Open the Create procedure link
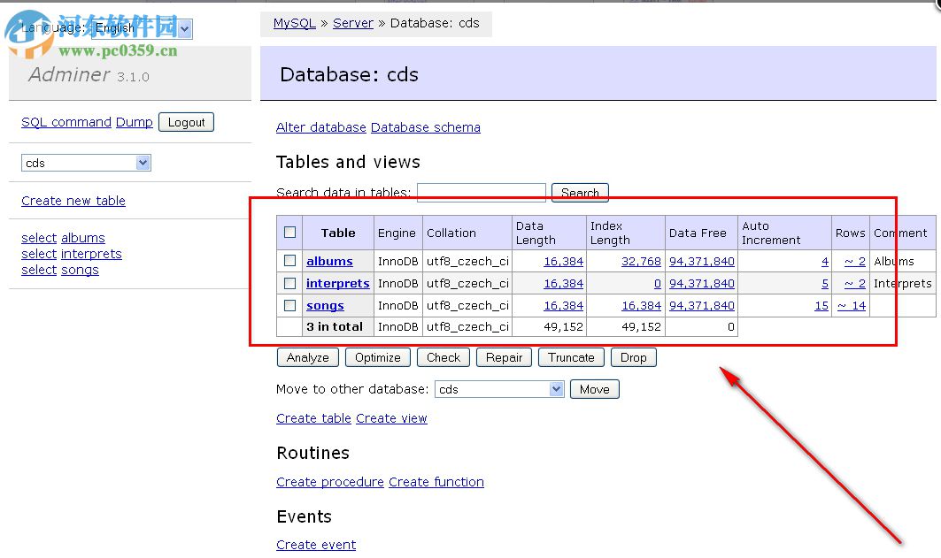This screenshot has height=558, width=941. click(x=330, y=482)
